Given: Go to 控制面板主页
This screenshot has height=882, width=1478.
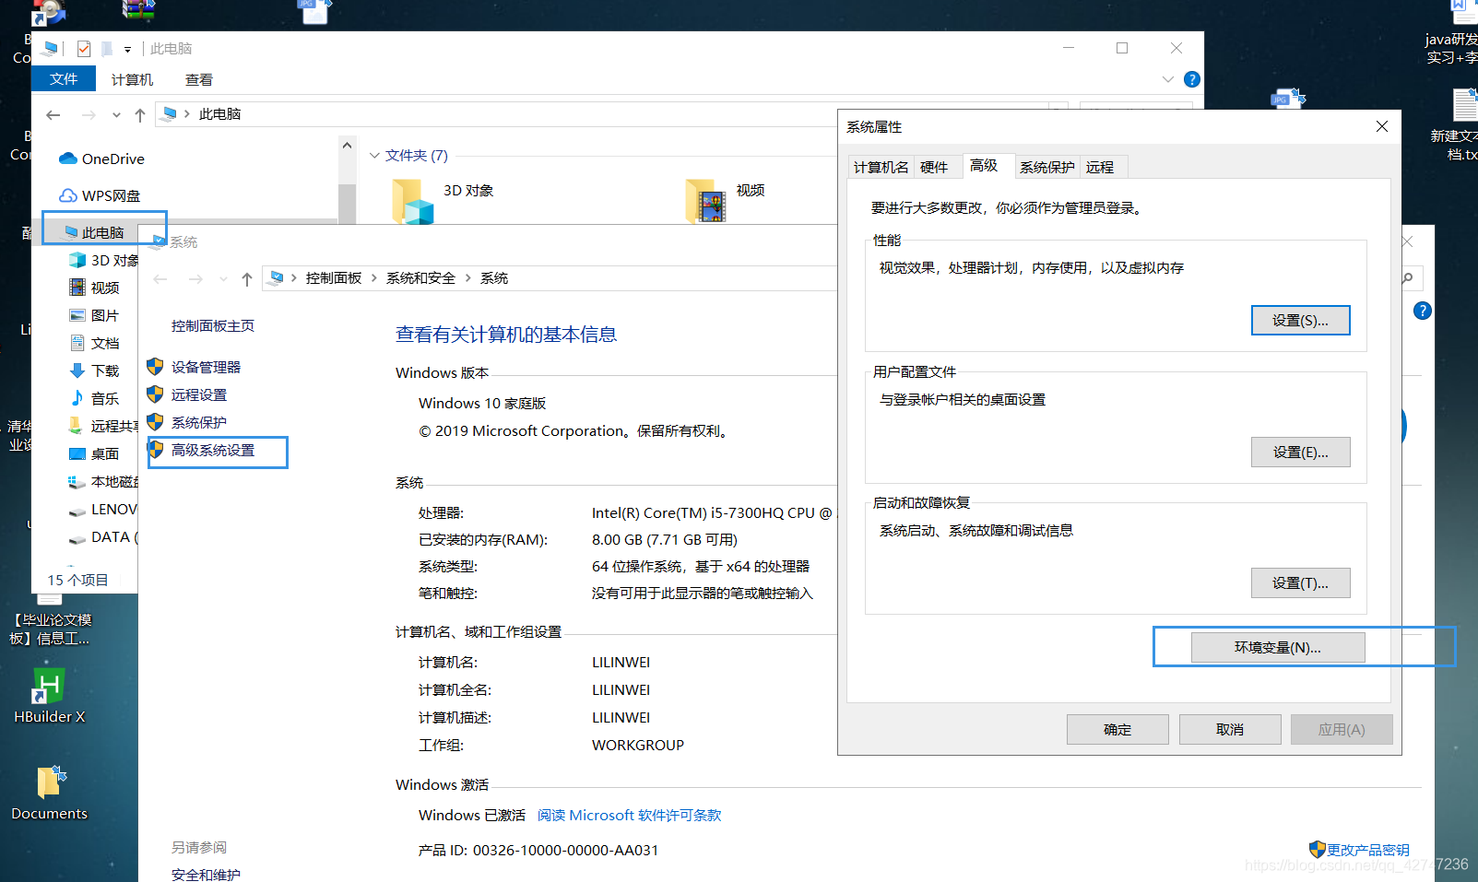Looking at the screenshot, I should click(x=213, y=325).
